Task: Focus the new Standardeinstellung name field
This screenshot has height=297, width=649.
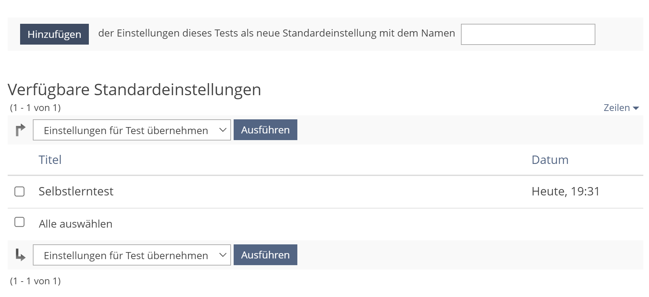Action: point(528,34)
